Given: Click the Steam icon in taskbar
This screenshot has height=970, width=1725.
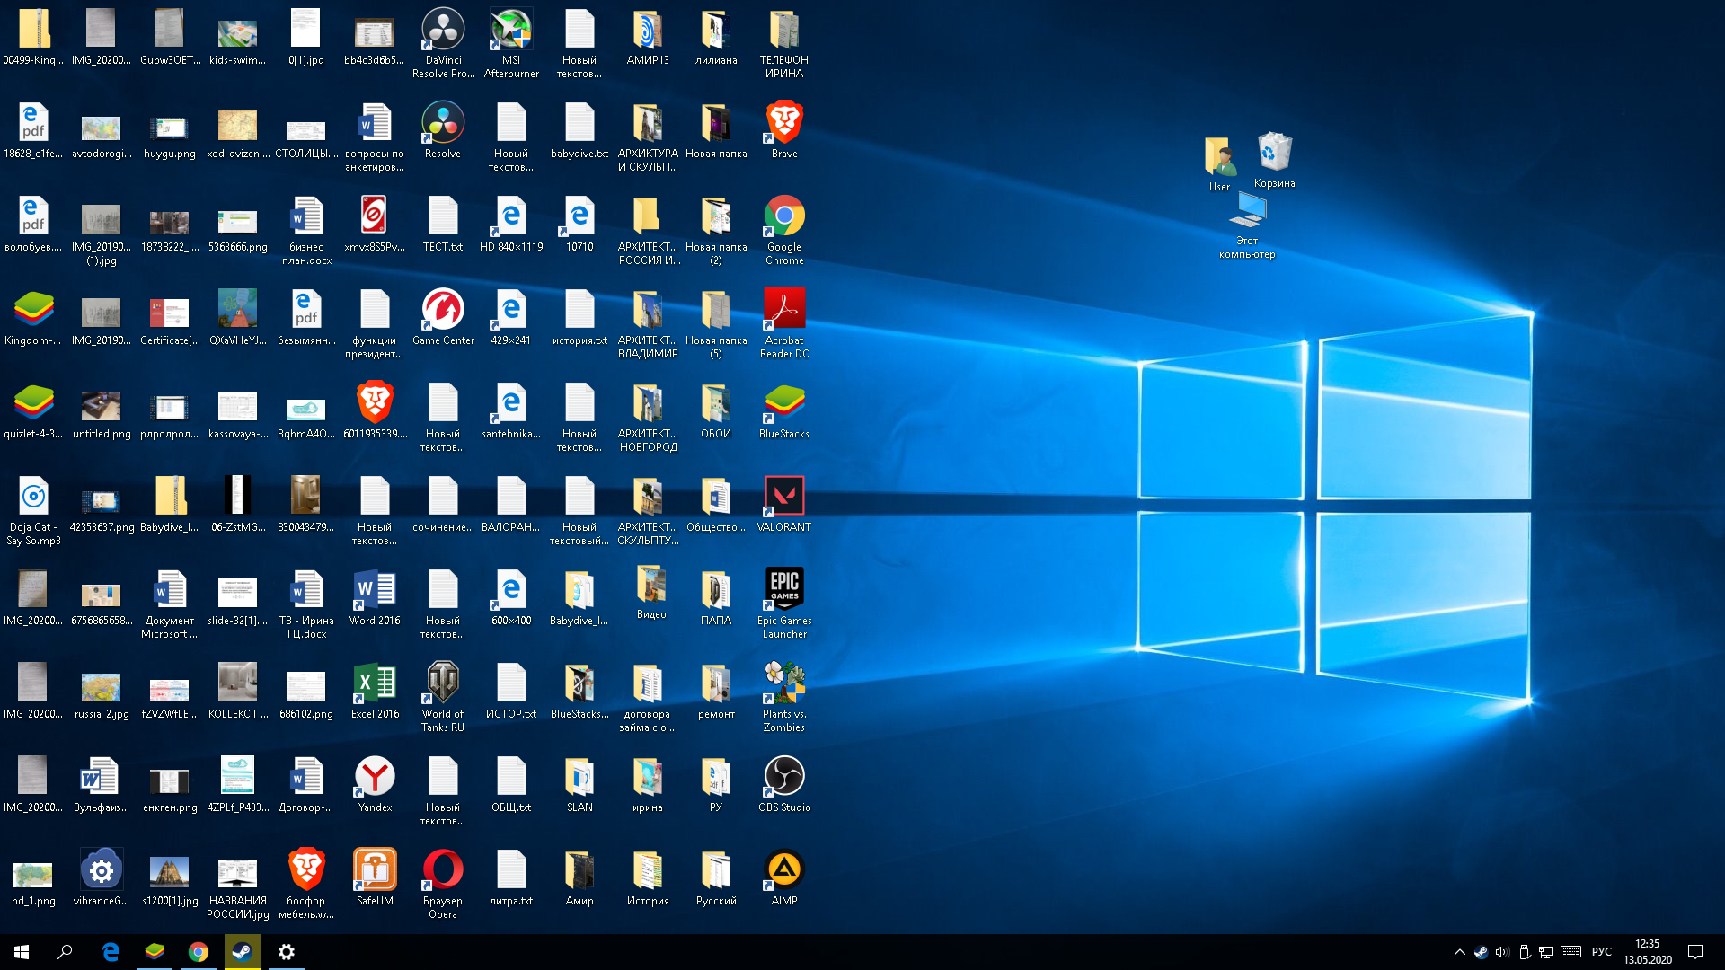Looking at the screenshot, I should pos(243,952).
